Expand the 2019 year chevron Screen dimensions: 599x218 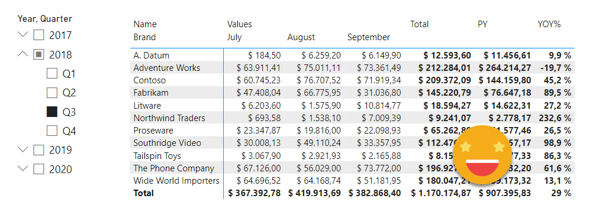[x=23, y=149]
